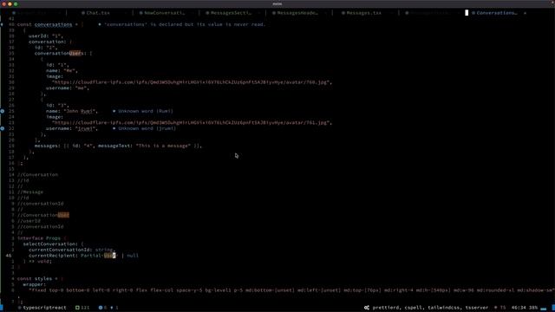Click the 38% scroll percentage in statusline
The image size is (555, 312).
tap(533, 308)
